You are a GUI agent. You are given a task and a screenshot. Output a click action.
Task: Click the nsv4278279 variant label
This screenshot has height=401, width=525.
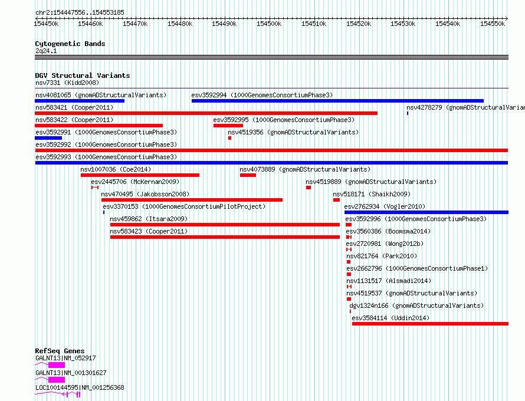465,107
